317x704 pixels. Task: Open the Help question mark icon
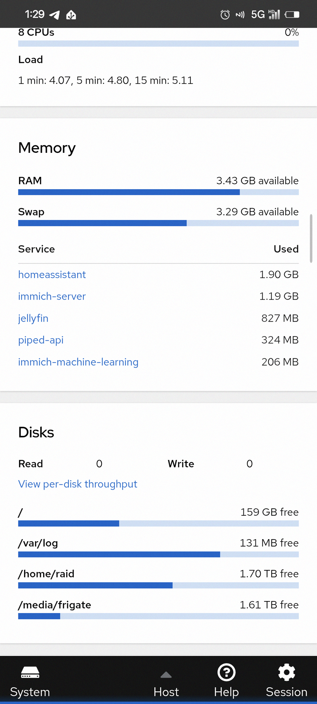pyautogui.click(x=226, y=672)
